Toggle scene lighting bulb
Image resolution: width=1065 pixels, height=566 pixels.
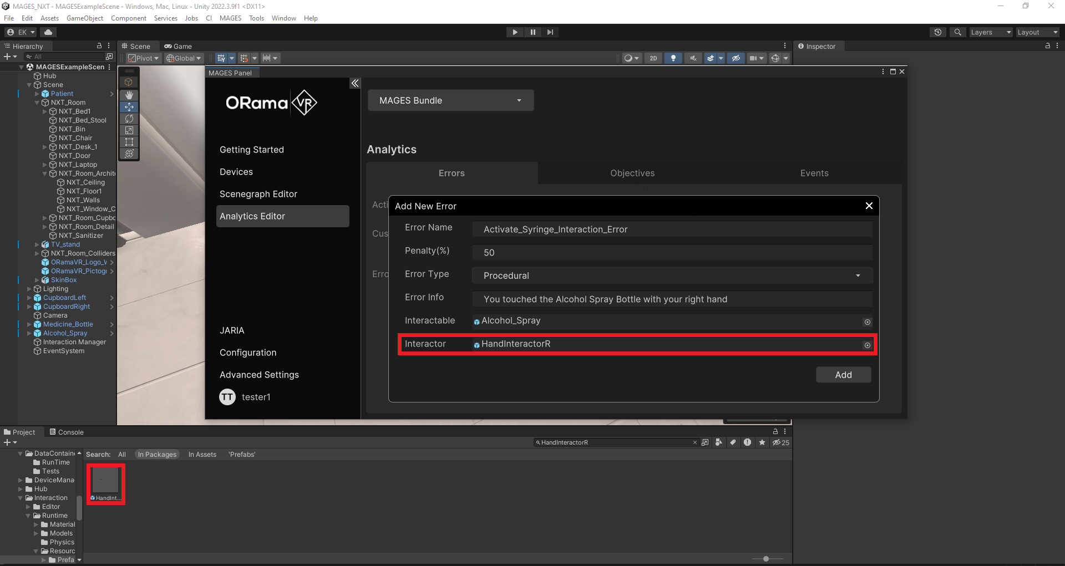tap(673, 58)
